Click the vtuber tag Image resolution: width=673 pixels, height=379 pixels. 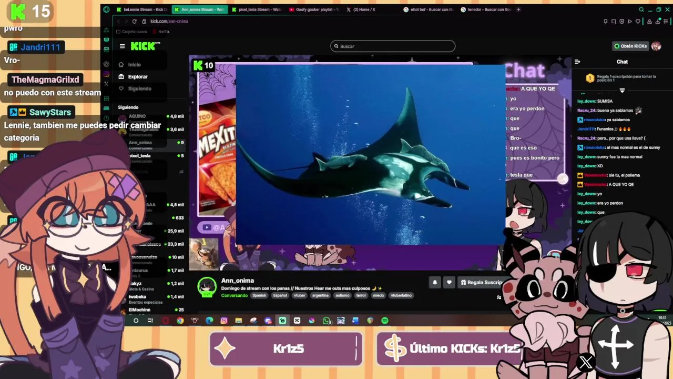tap(300, 295)
